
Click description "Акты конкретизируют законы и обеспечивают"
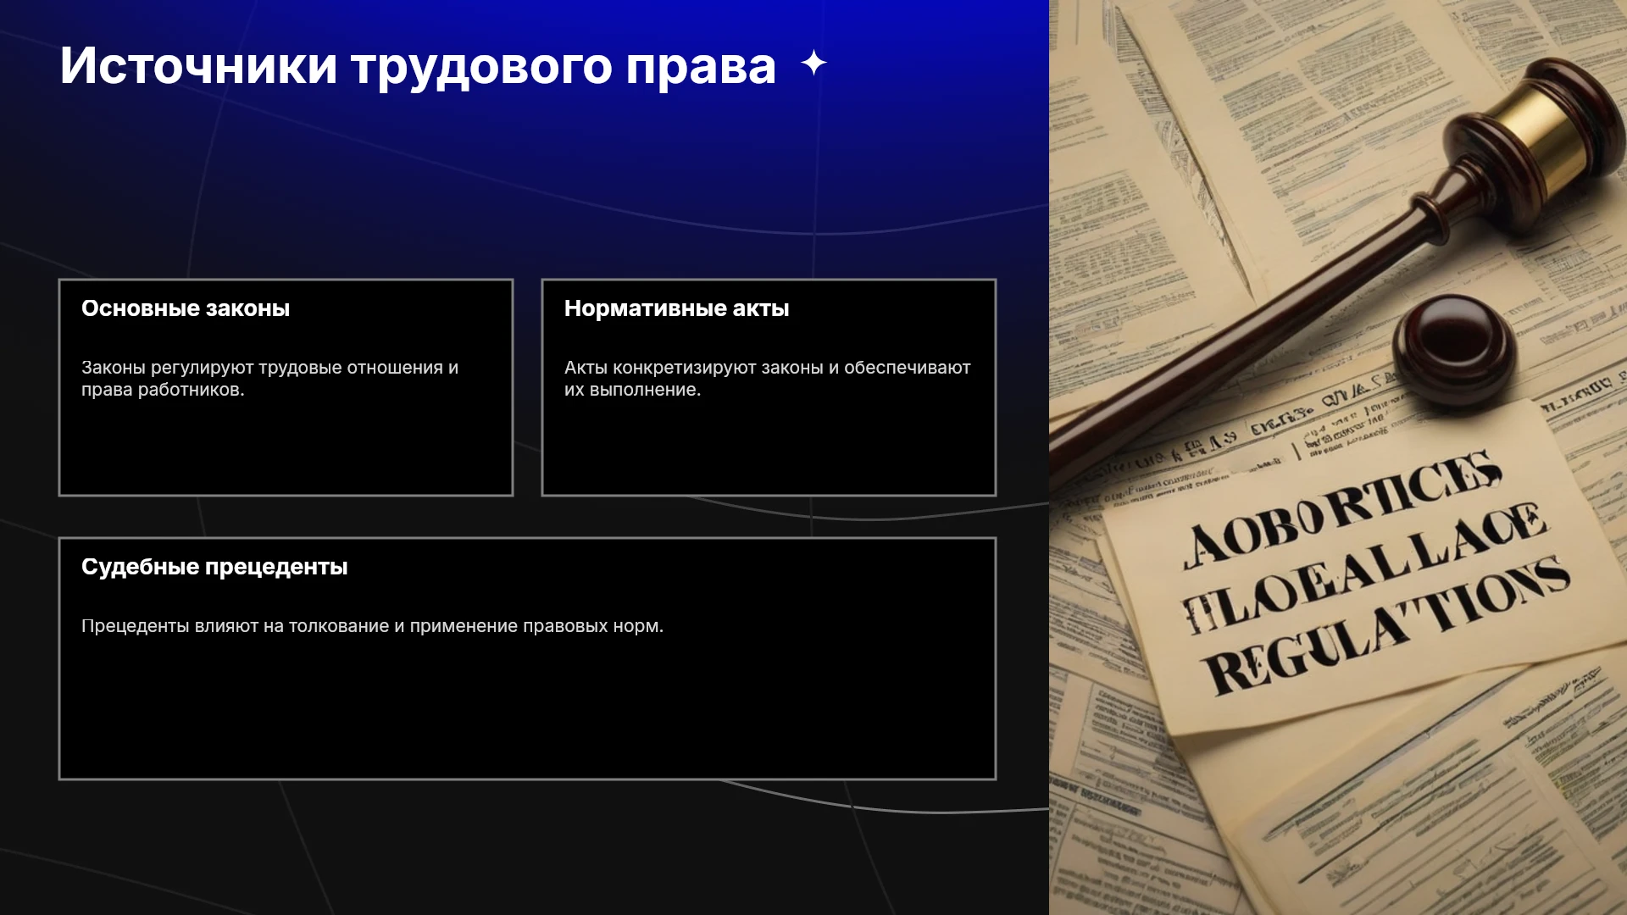(768, 368)
